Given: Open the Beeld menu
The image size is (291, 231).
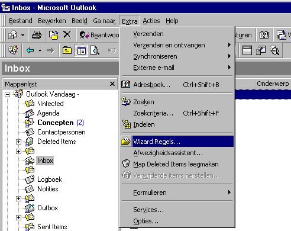Looking at the screenshot, I should (x=79, y=21).
